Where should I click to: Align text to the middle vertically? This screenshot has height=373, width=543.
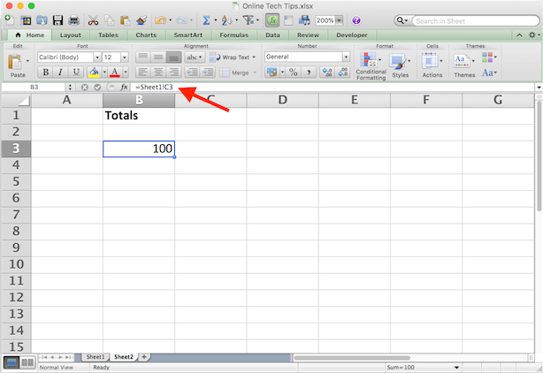(158, 57)
